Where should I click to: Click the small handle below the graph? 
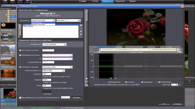coord(111,78)
